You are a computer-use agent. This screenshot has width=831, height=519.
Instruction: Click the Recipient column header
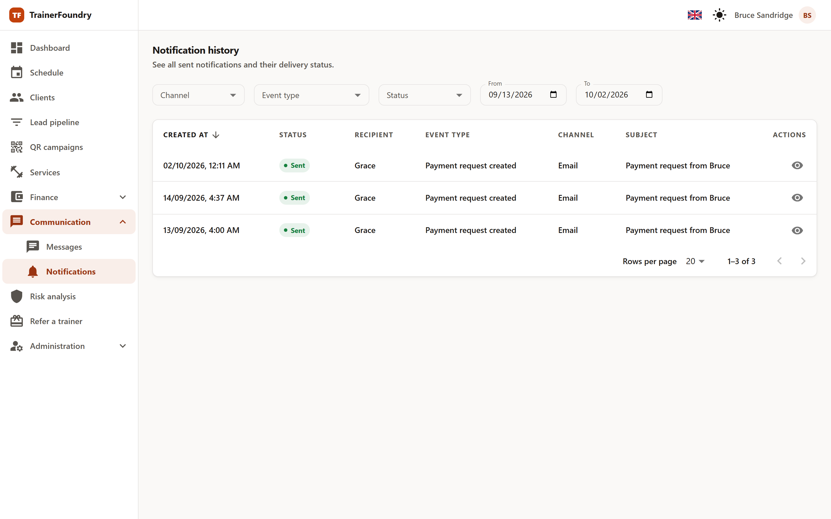tap(374, 135)
